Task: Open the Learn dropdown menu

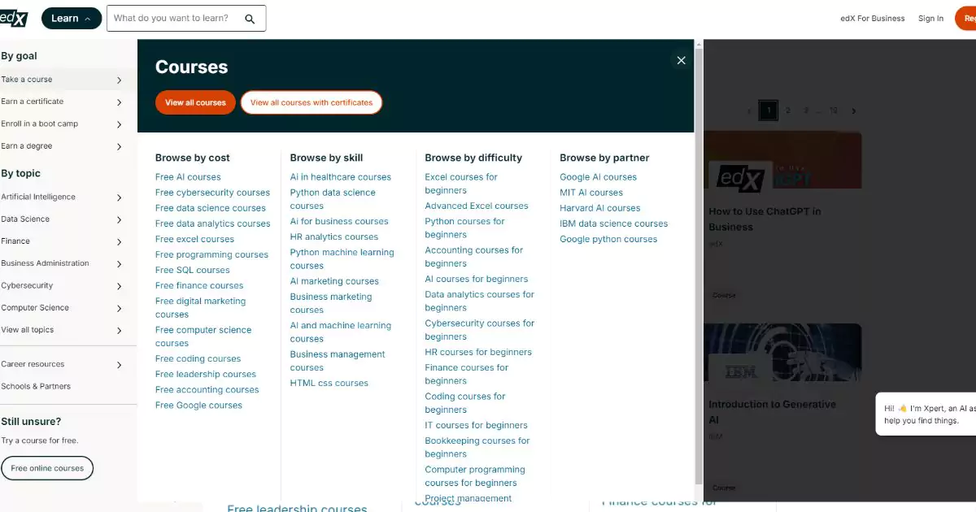Action: pos(71,18)
